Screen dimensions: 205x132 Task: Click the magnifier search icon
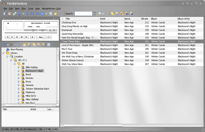(x=99, y=13)
